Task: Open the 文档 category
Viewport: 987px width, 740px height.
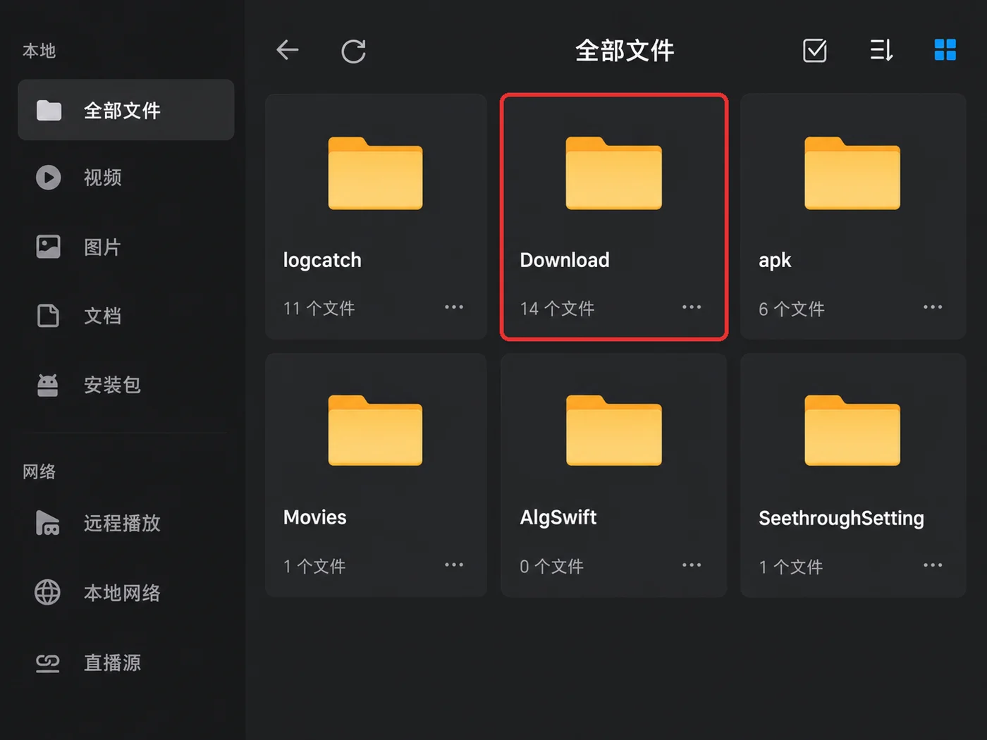Action: (126, 316)
